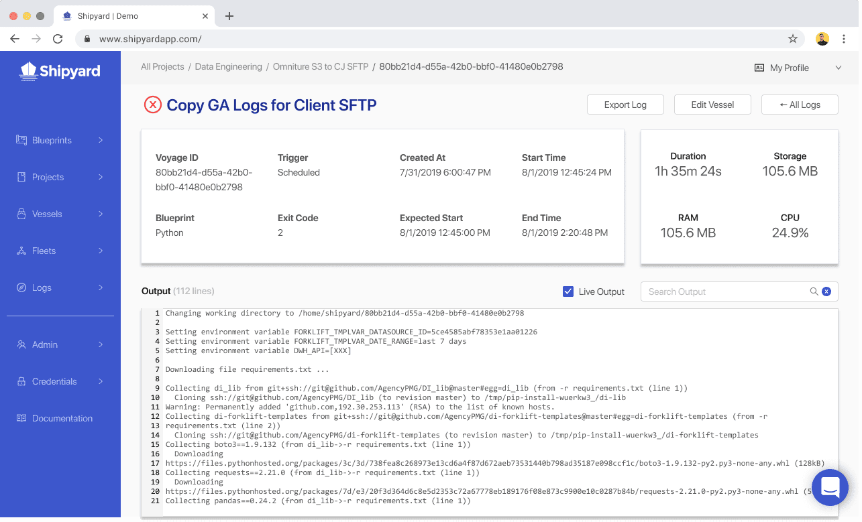The image size is (862, 522).
Task: Open Documentation from the sidebar
Action: coord(62,418)
